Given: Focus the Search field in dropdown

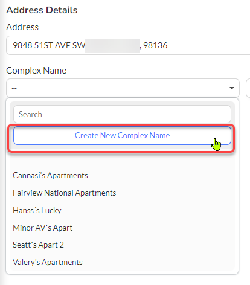Looking at the screenshot, I should [122, 114].
